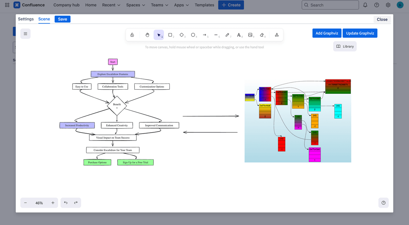This screenshot has height=225, width=409.
Task: Switch to the Settings tab
Action: click(26, 19)
